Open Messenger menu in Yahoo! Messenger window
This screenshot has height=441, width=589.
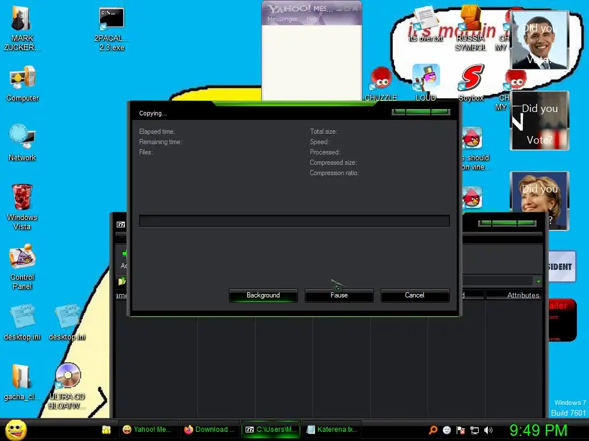click(282, 19)
